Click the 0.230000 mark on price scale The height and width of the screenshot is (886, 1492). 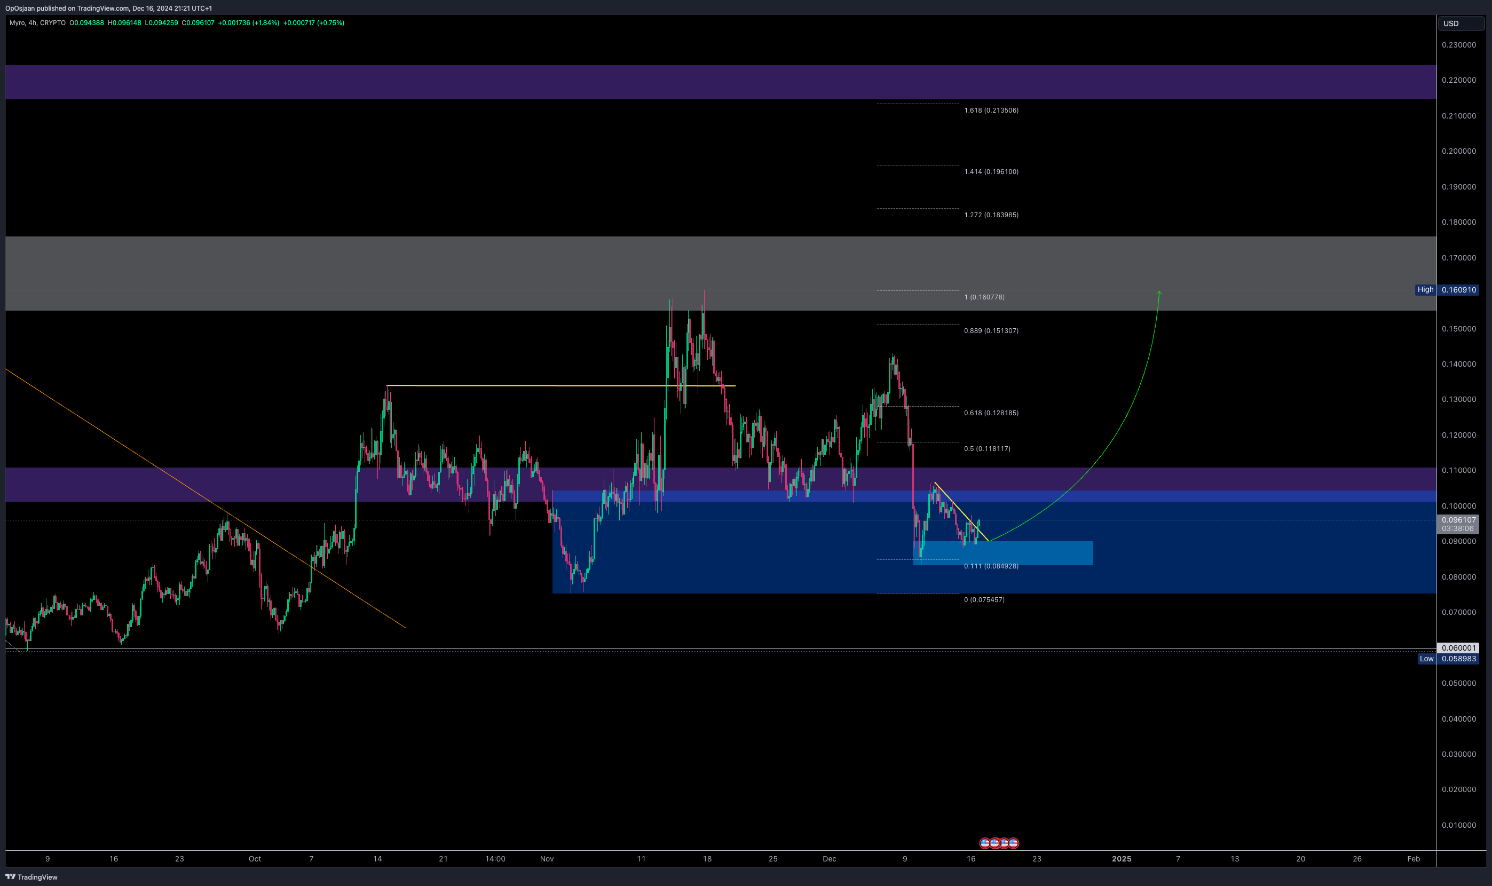pyautogui.click(x=1458, y=45)
